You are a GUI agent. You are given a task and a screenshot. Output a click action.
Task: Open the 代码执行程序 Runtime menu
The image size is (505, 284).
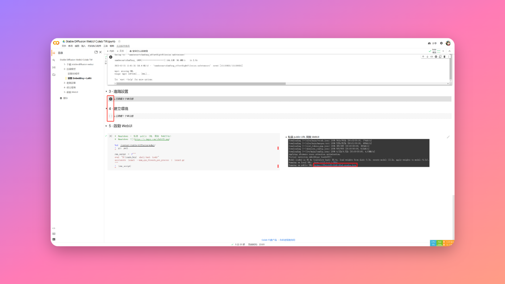point(94,46)
